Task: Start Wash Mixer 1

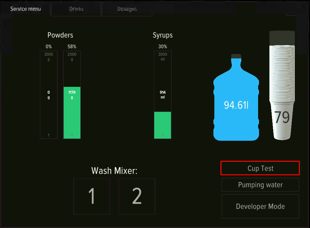Action: [x=92, y=196]
